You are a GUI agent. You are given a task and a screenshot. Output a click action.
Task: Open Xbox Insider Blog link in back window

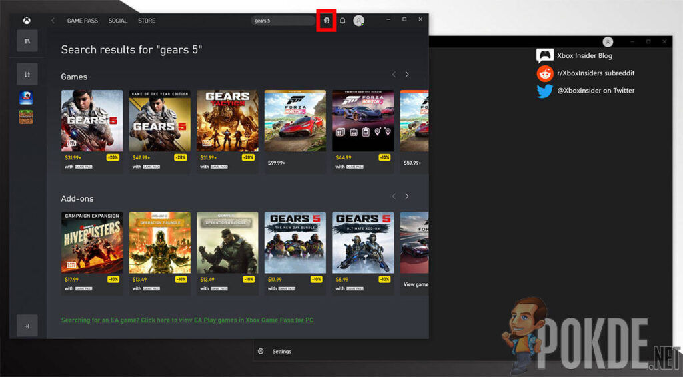[584, 56]
